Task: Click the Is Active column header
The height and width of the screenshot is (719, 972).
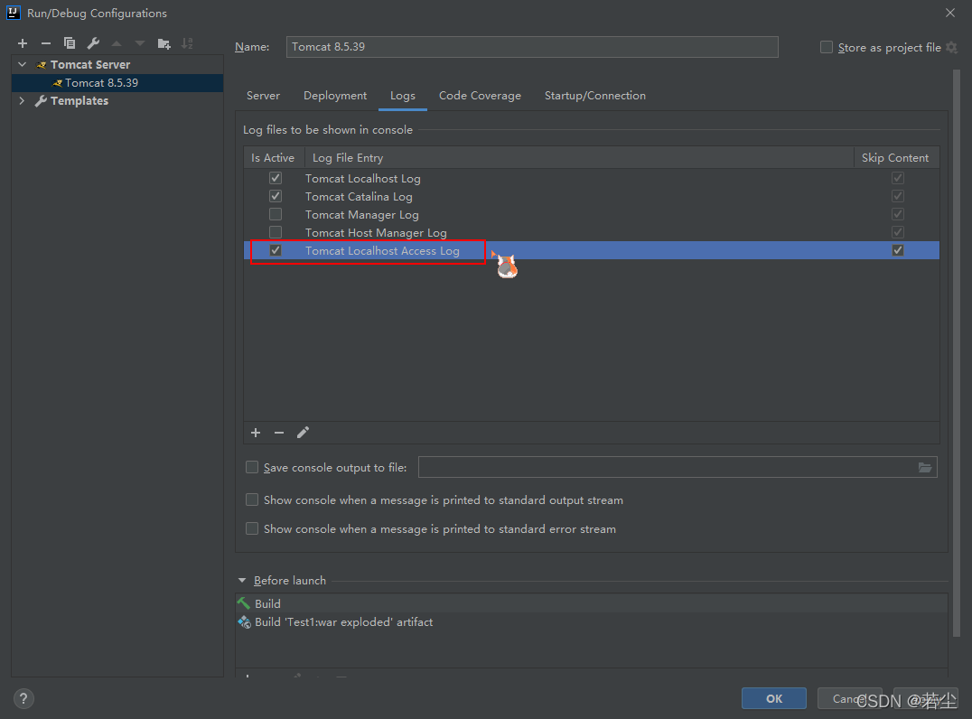Action: [274, 157]
